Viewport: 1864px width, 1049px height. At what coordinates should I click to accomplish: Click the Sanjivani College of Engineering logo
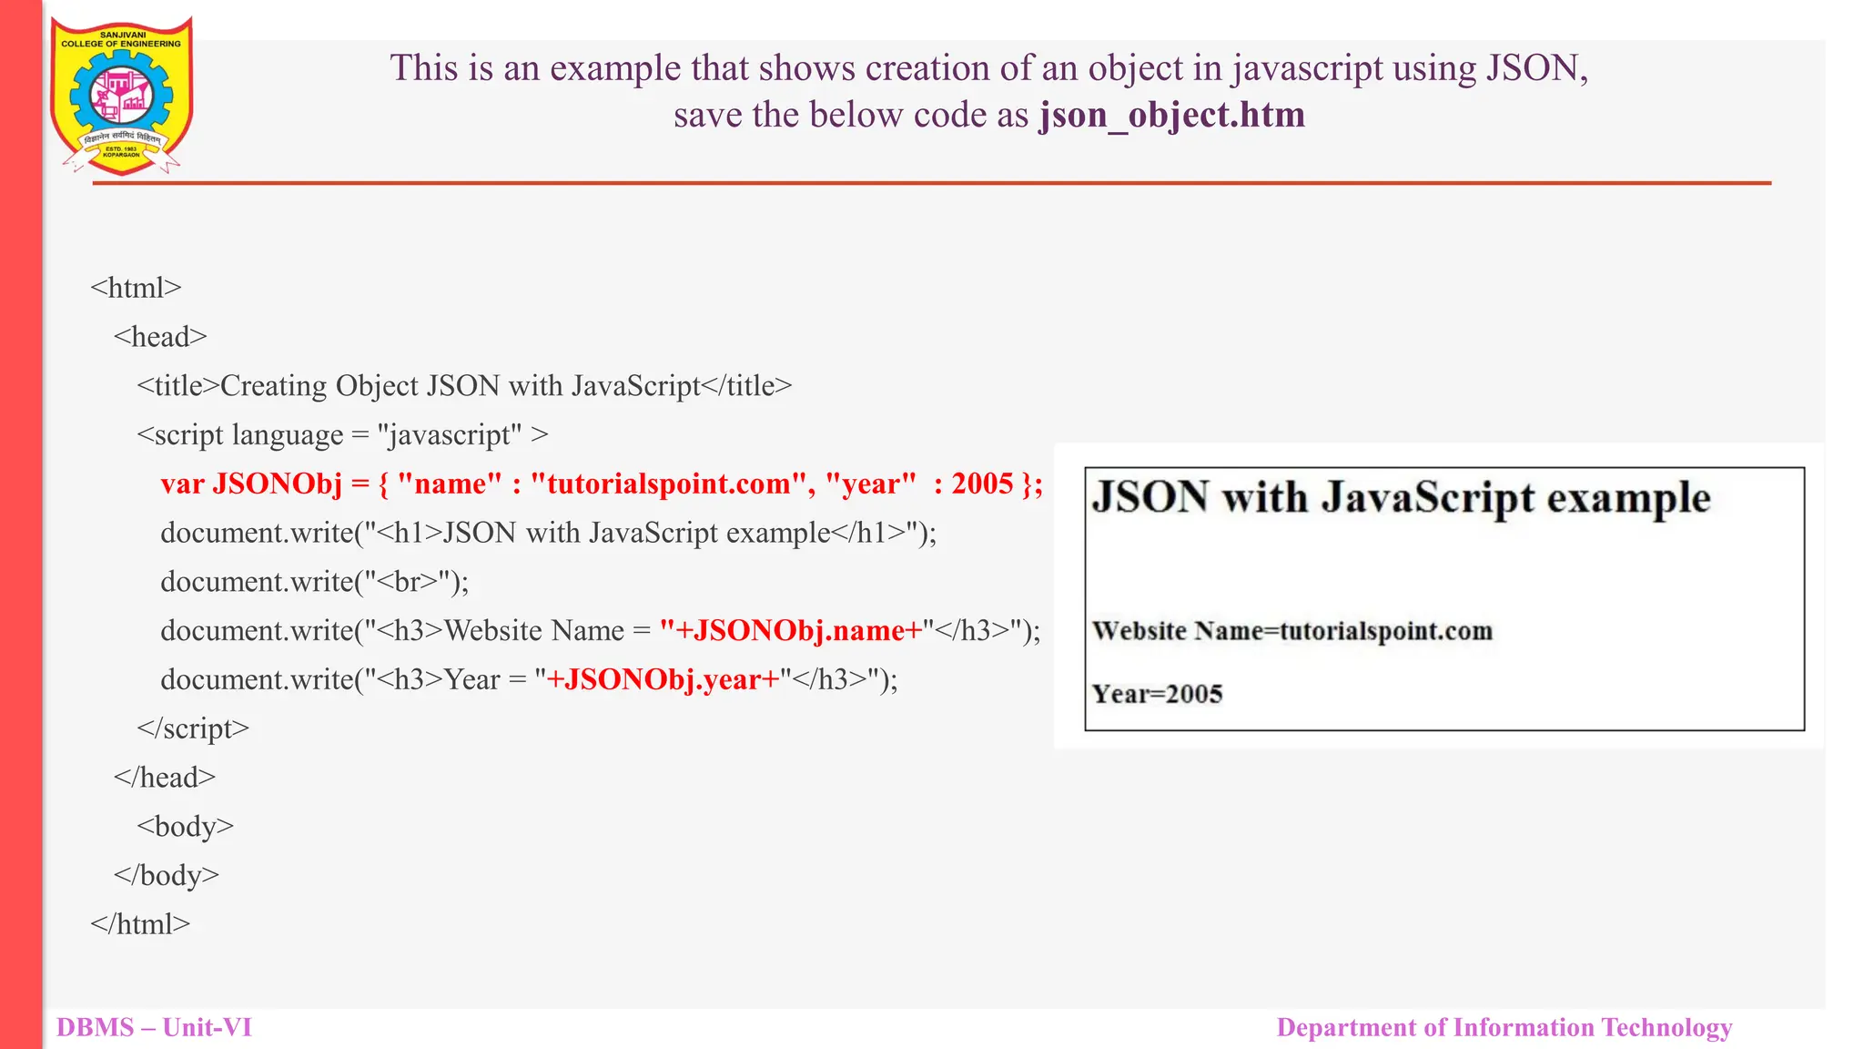[122, 96]
